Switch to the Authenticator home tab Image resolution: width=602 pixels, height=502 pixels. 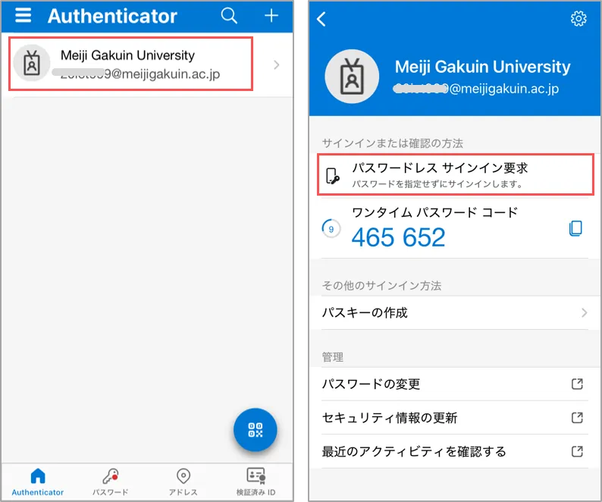point(38,482)
